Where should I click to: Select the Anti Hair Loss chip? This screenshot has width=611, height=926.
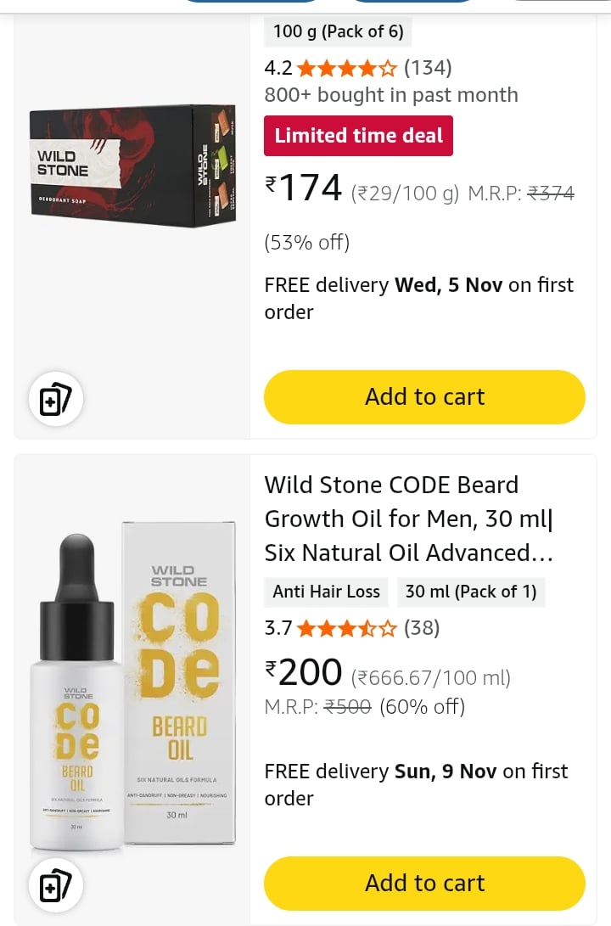[327, 592]
